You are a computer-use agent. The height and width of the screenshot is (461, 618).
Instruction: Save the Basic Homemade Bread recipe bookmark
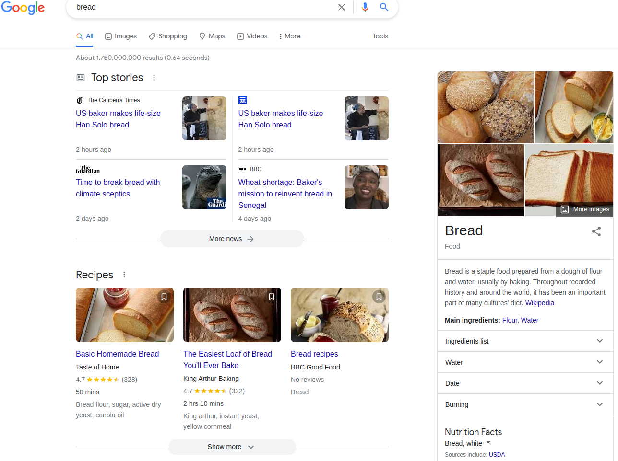pyautogui.click(x=164, y=297)
